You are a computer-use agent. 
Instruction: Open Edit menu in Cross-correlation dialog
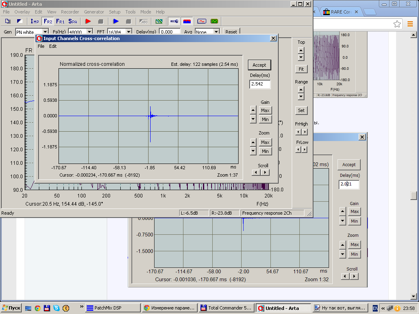(x=53, y=46)
